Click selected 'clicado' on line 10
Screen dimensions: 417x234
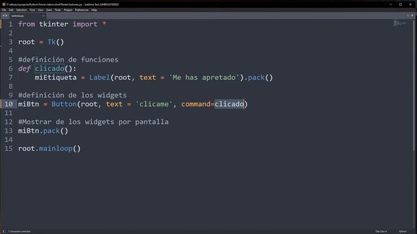pyautogui.click(x=229, y=104)
